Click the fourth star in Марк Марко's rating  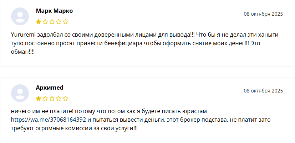(59, 22)
